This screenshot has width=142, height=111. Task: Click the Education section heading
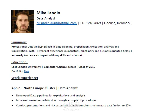coord(19,62)
